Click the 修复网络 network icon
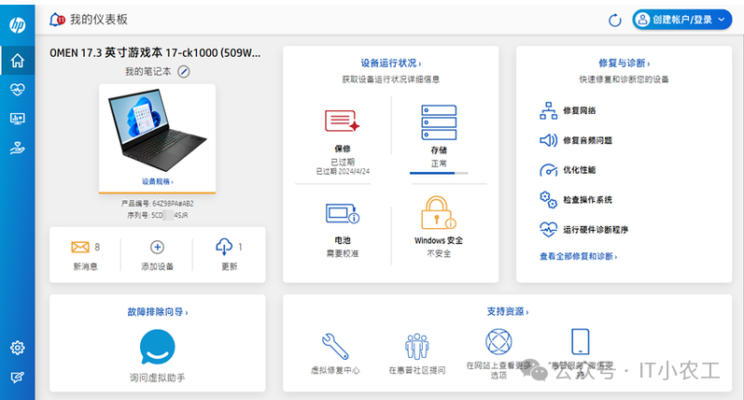Image resolution: width=744 pixels, height=400 pixels. point(548,110)
